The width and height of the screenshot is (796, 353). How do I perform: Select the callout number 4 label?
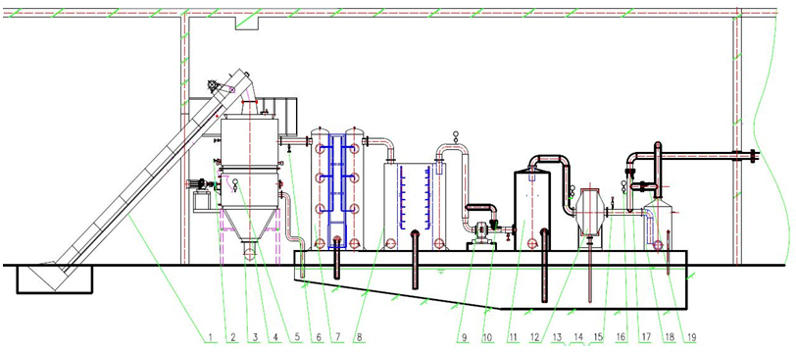click(x=275, y=337)
